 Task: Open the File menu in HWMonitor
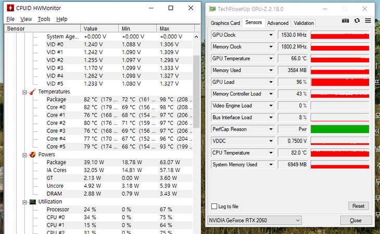point(10,19)
